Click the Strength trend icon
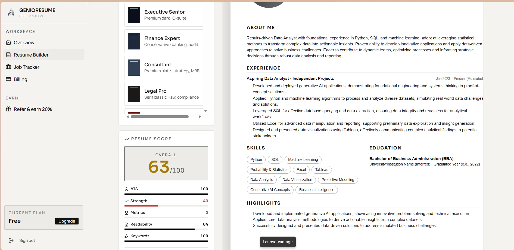The height and width of the screenshot is (250, 514). [126, 201]
